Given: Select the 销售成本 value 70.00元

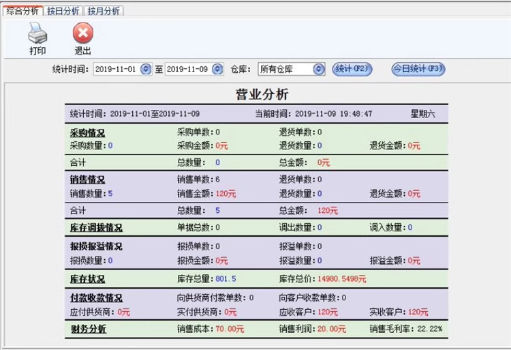Looking at the screenshot, I should click(230, 329).
